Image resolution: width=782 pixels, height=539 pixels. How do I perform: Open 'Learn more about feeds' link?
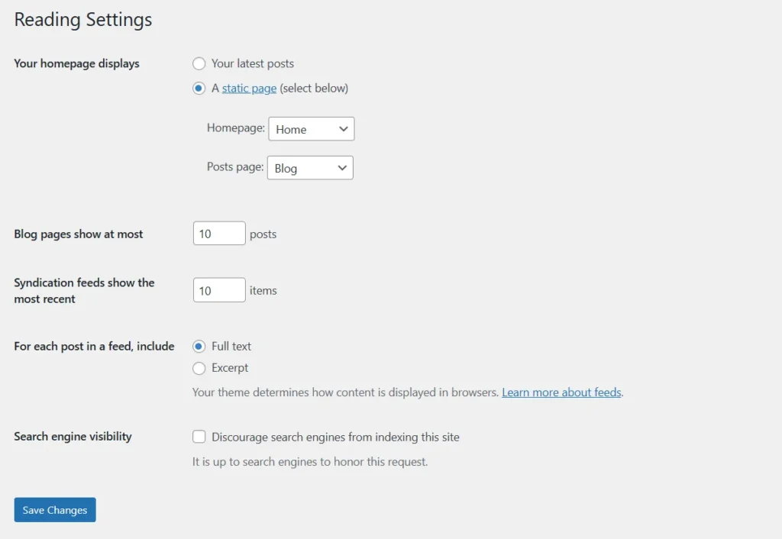[561, 392]
